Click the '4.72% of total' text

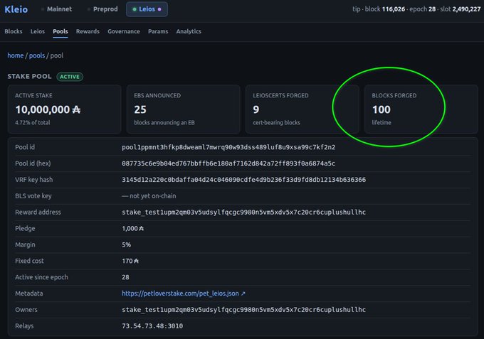pyautogui.click(x=33, y=123)
